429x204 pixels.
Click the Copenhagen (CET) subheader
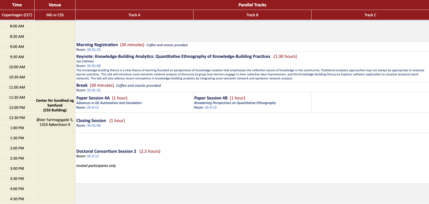17,15
